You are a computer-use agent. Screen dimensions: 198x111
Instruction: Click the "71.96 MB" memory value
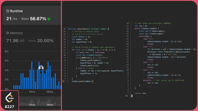(x=15, y=41)
